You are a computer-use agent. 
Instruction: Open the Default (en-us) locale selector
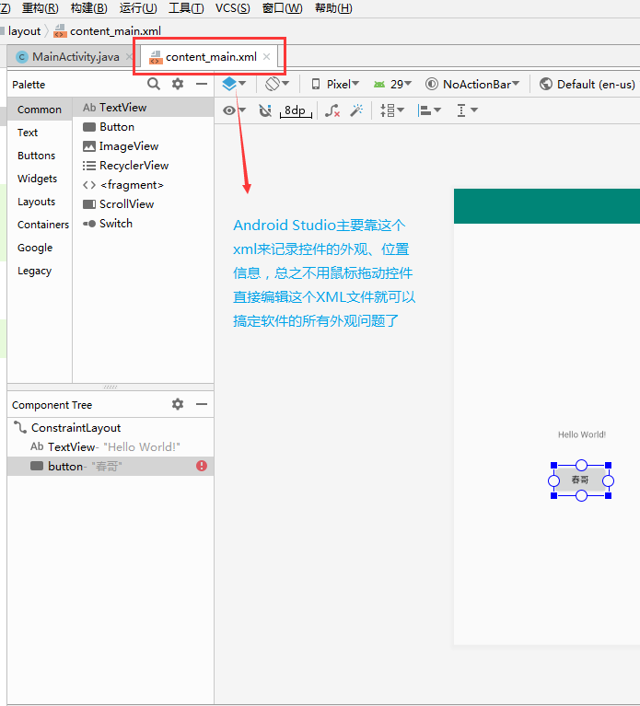point(588,84)
